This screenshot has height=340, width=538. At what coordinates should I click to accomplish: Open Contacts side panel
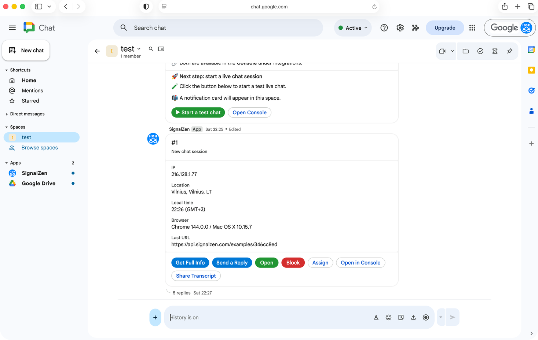pyautogui.click(x=531, y=111)
